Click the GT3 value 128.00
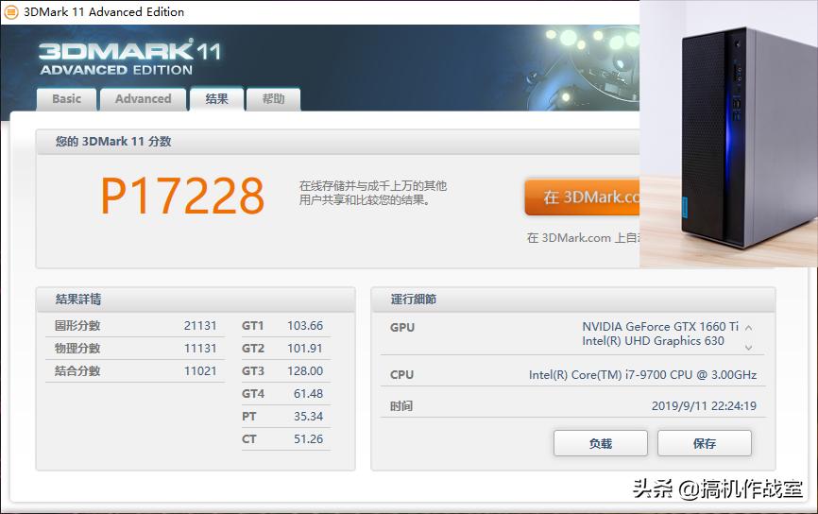 (x=305, y=371)
